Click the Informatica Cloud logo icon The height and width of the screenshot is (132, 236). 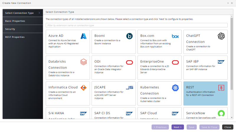[x=83, y=88]
